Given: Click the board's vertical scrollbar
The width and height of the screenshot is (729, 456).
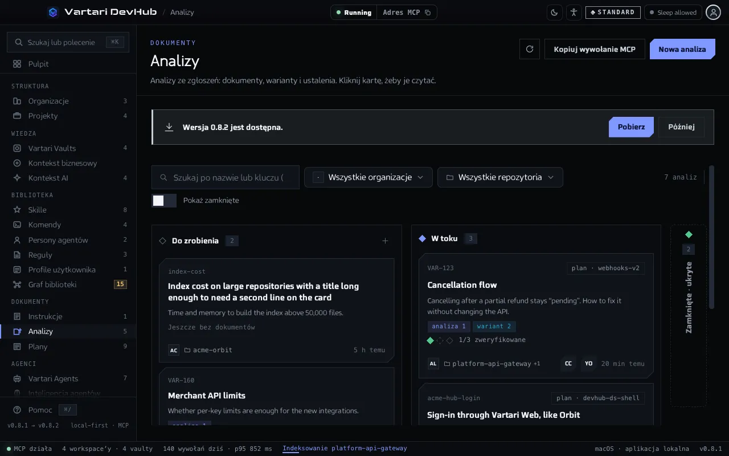Looking at the screenshot, I should [x=711, y=237].
